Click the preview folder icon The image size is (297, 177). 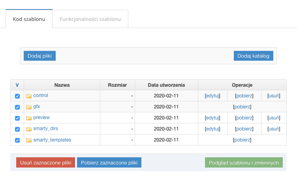pyautogui.click(x=29, y=118)
